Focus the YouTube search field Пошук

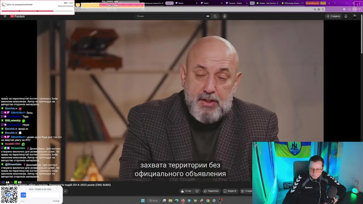point(170,16)
